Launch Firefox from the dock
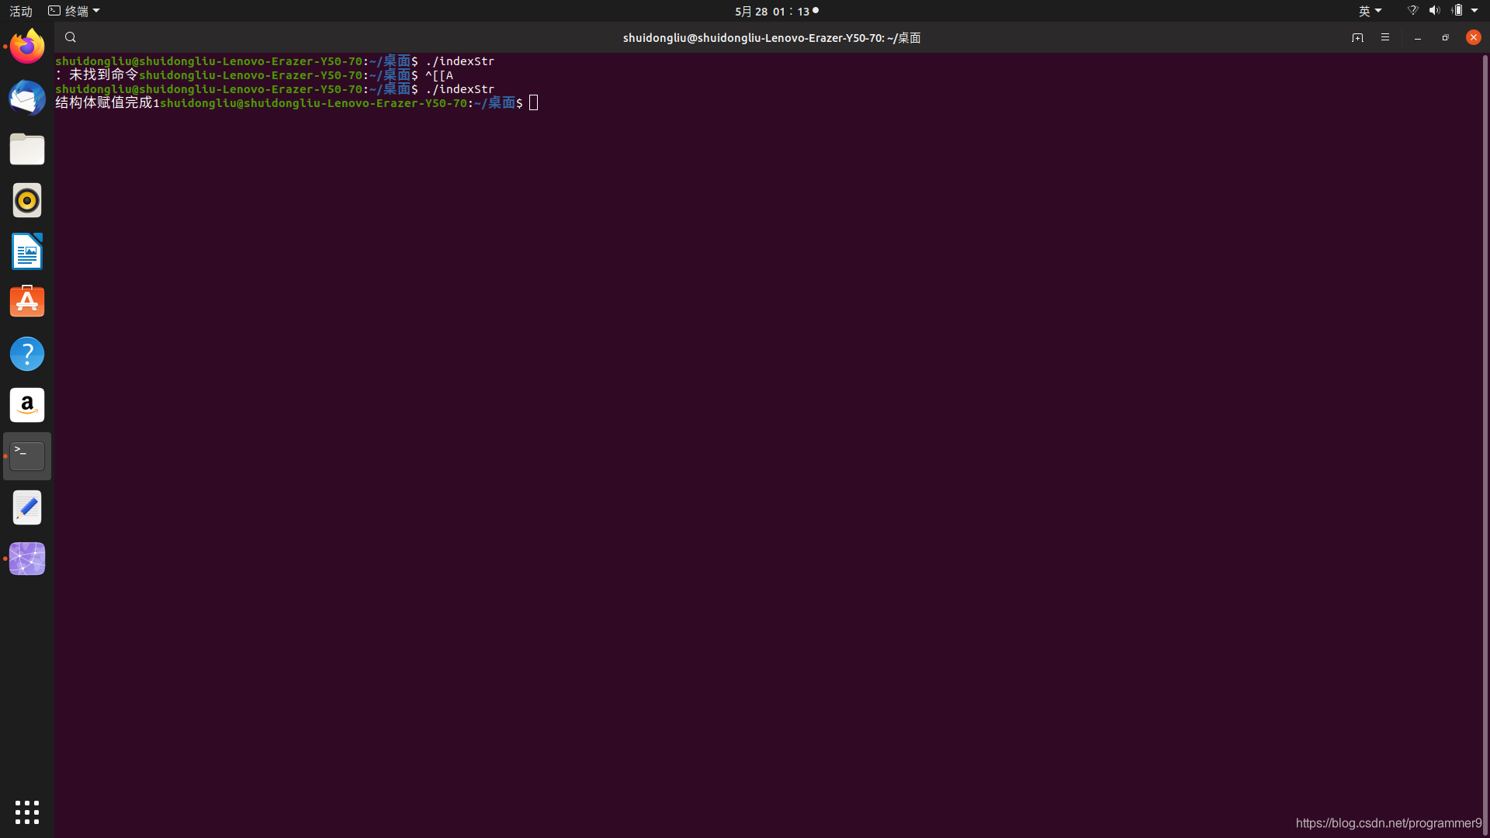Image resolution: width=1490 pixels, height=838 pixels. pos(27,47)
